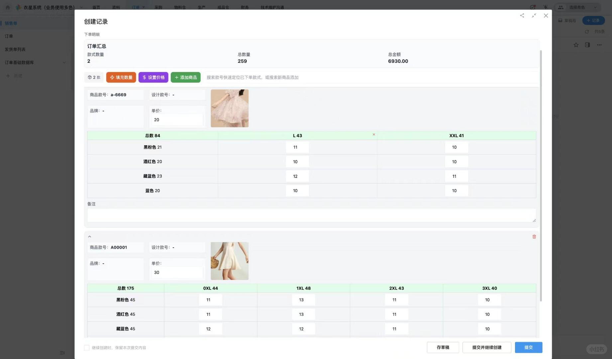This screenshot has width=612, height=359.
Task: Open the 采购 menu tab
Action: point(158,7)
